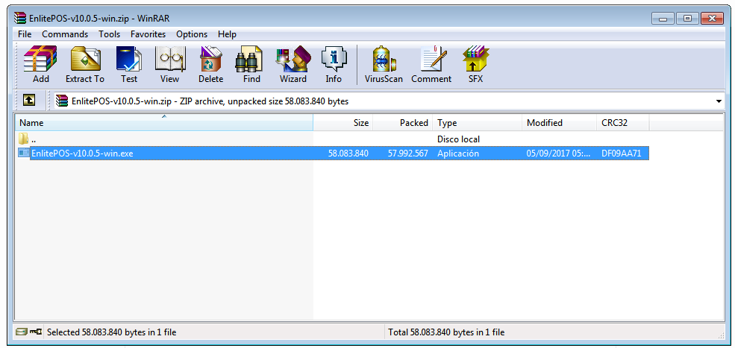Sort by the Packed column header

click(x=403, y=123)
